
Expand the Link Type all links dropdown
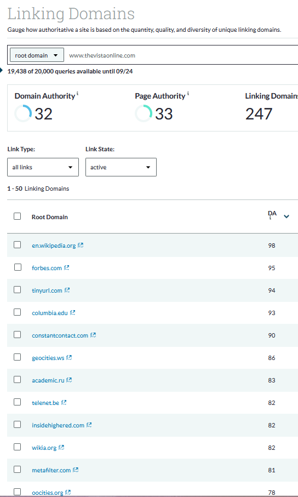click(43, 167)
